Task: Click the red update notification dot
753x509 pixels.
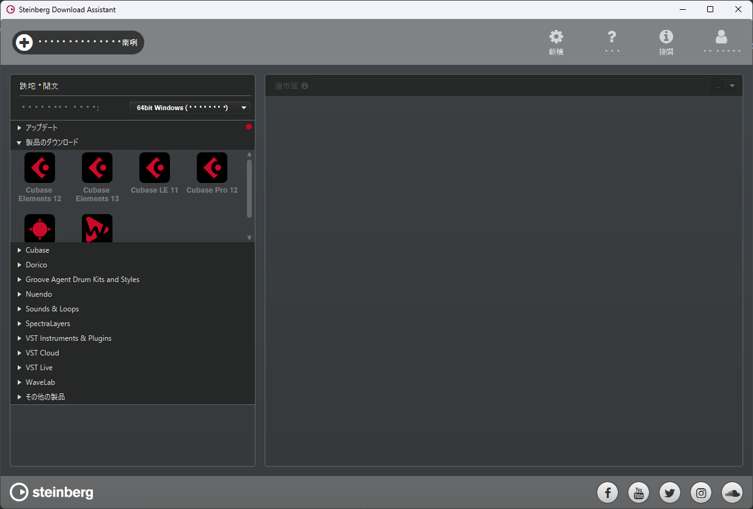Action: click(249, 127)
